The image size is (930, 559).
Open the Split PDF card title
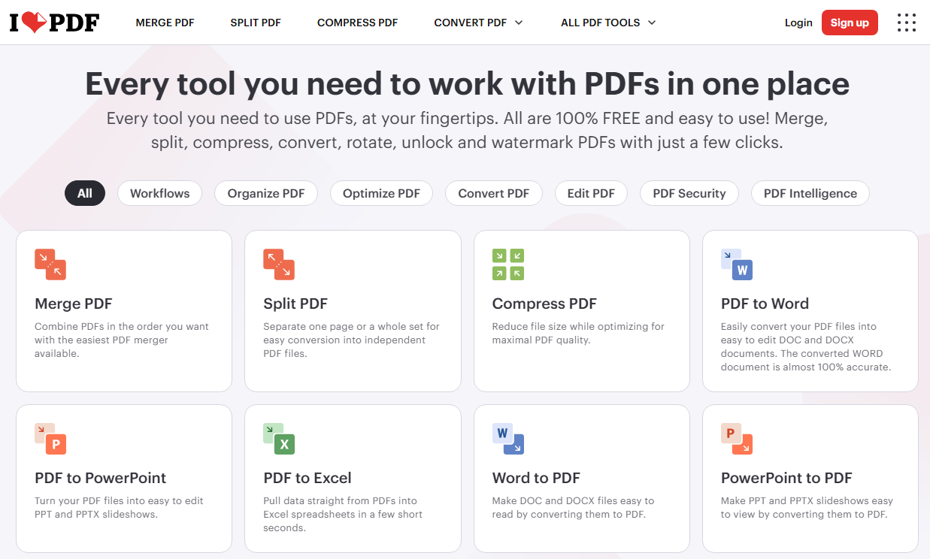pyautogui.click(x=295, y=304)
